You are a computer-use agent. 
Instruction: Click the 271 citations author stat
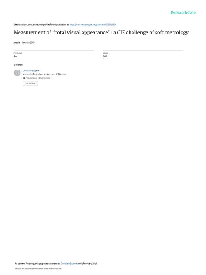44,78
